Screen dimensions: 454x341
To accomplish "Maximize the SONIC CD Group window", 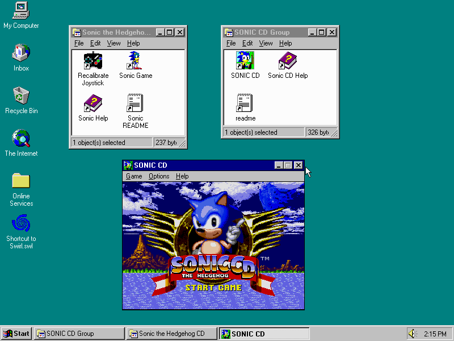I will click(321, 32).
